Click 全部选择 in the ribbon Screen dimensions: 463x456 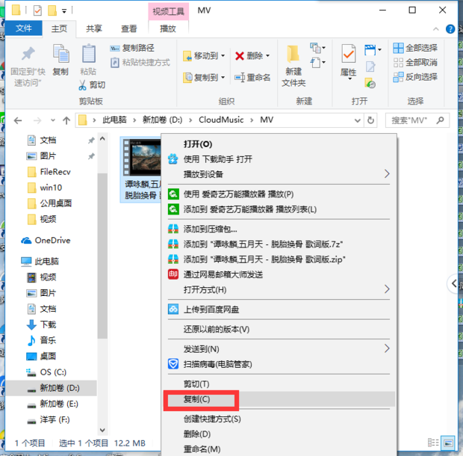(415, 48)
